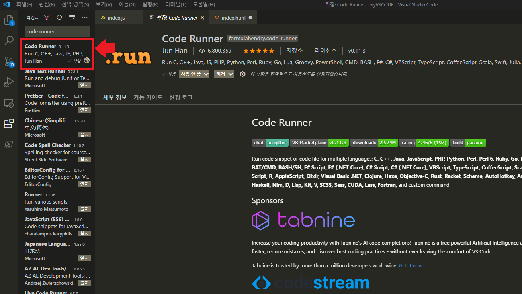Open the 저장소 repository link

click(295, 51)
